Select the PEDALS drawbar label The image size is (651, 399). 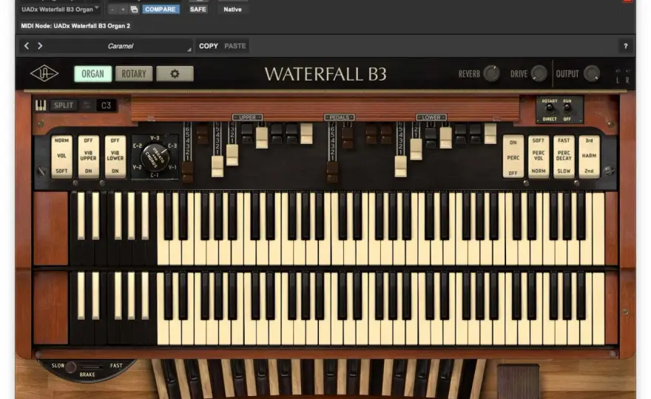tap(340, 117)
